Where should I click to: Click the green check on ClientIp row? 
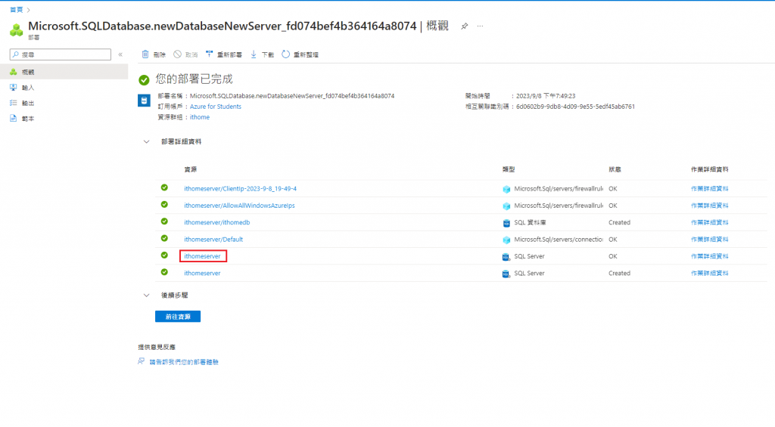tap(164, 187)
